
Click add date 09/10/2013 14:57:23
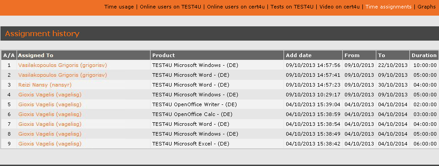(x=313, y=85)
